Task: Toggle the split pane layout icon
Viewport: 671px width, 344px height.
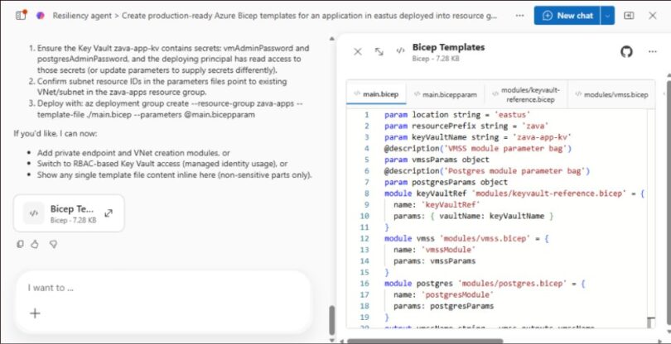Action: coord(629,16)
